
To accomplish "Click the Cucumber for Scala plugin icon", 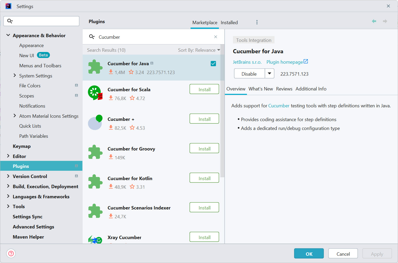I will (x=95, y=93).
